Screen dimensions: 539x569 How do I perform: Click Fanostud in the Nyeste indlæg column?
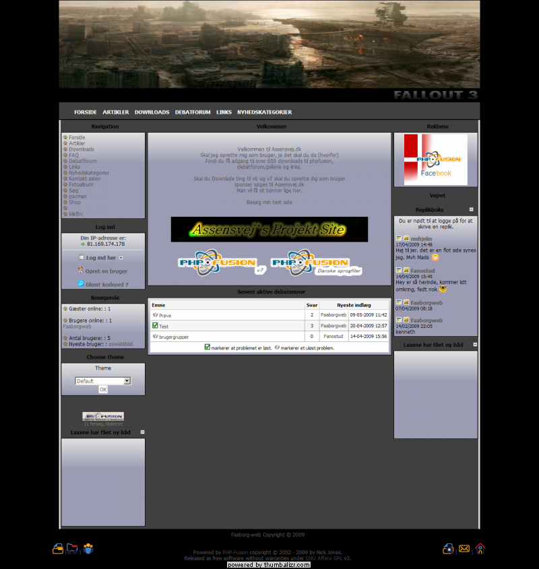pos(333,337)
